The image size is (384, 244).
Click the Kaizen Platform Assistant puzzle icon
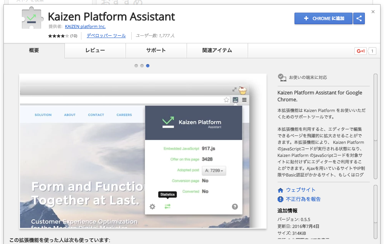coord(32,18)
